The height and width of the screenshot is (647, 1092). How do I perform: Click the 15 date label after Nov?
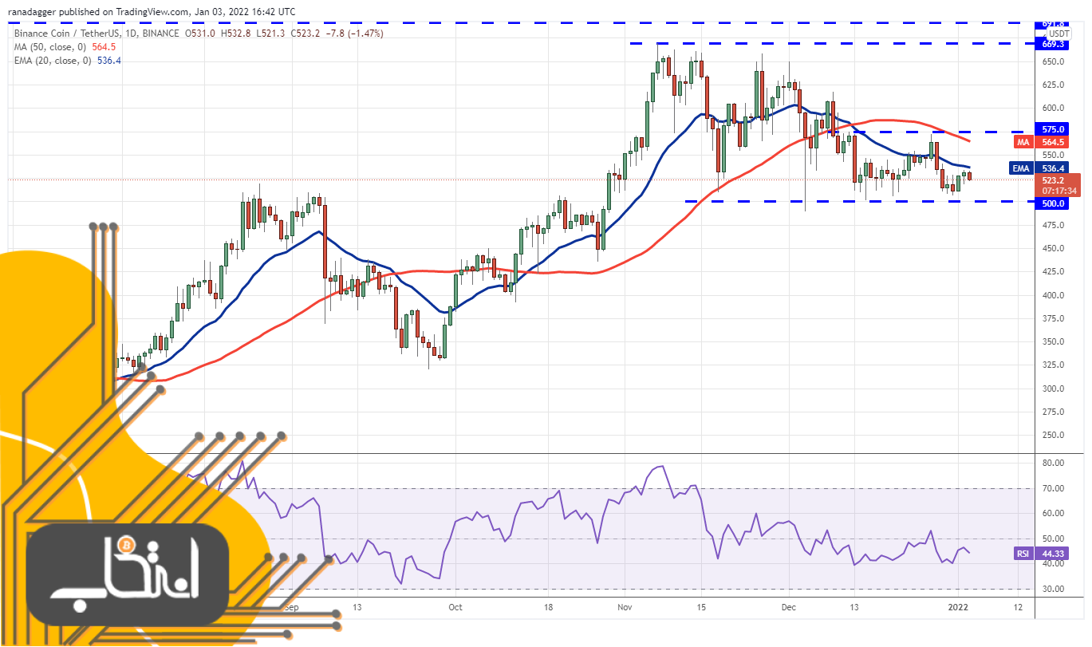702,607
